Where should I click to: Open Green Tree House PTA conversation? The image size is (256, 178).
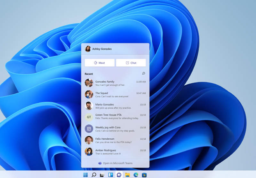[115, 117]
